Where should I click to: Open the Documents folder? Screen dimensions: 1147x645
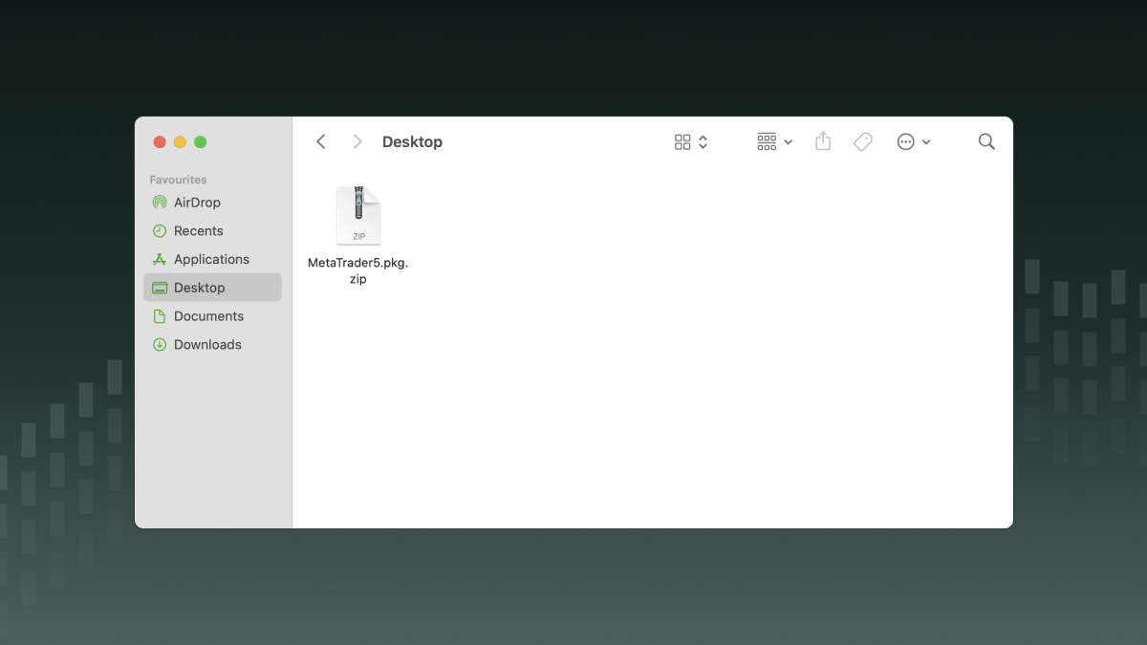tap(206, 315)
